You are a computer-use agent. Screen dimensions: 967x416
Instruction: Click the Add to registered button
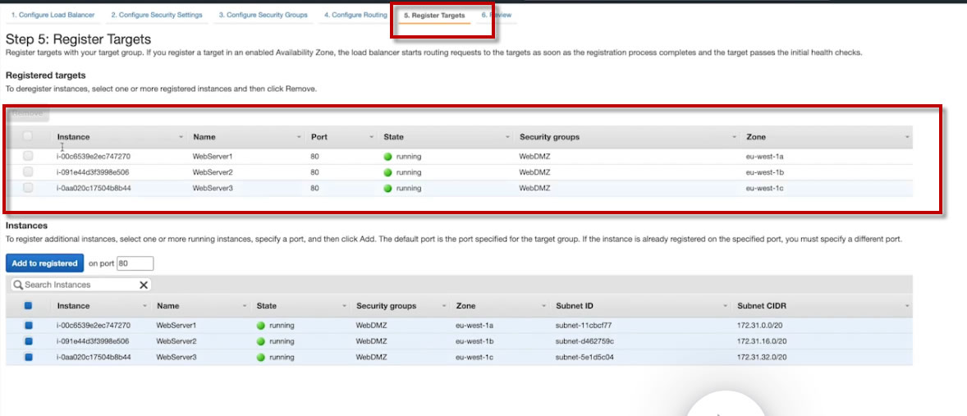pos(44,263)
